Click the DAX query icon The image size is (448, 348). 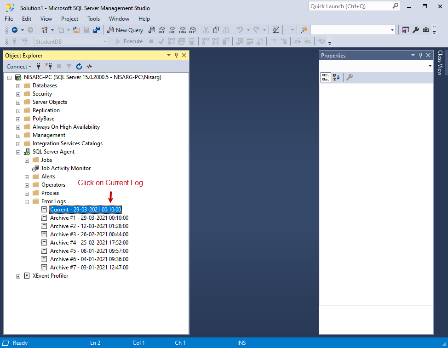192,30
